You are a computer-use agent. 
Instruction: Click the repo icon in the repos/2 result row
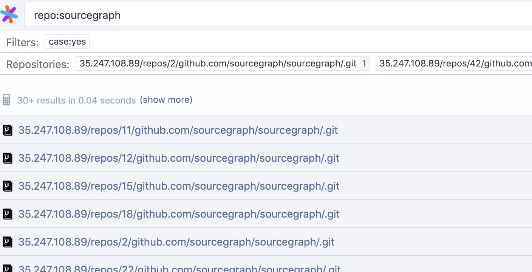coord(8,242)
